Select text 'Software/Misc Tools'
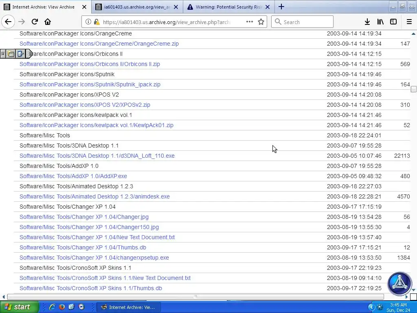 (45, 135)
